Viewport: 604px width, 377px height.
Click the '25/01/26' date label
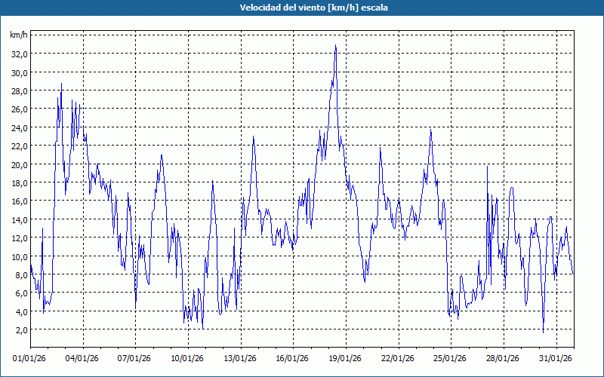tap(450, 359)
